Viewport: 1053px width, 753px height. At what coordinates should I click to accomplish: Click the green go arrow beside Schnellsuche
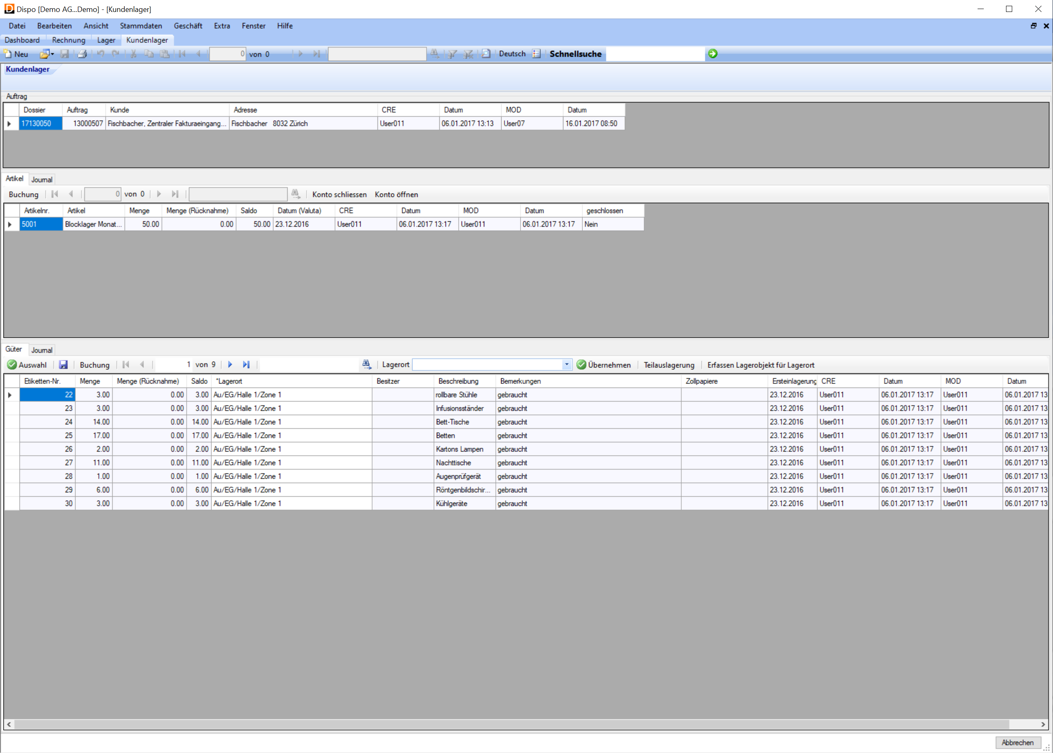(713, 54)
